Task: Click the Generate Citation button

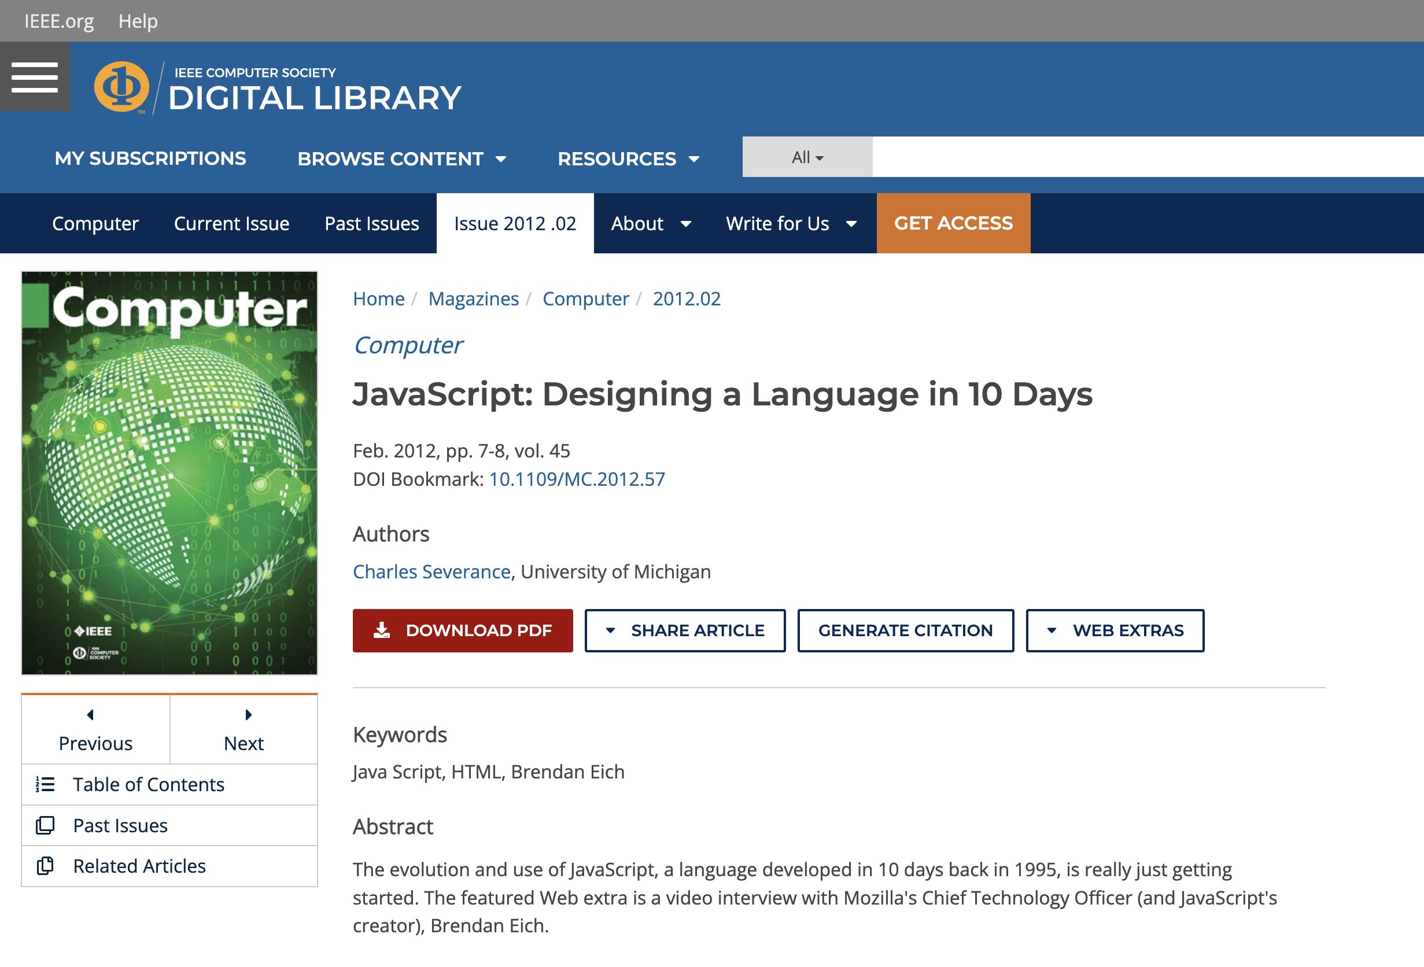Action: pos(905,630)
